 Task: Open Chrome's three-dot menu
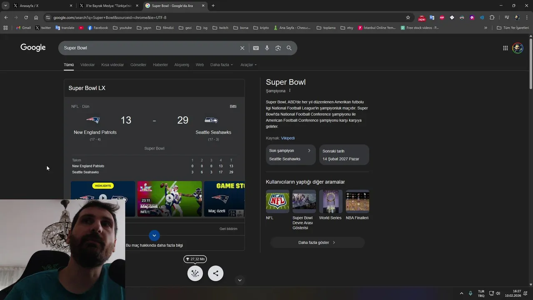tap(527, 17)
